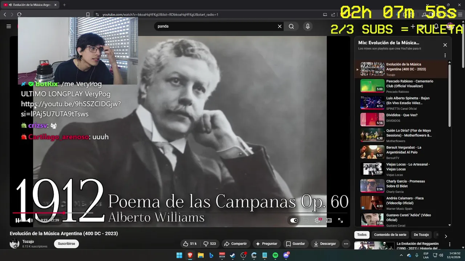Seek on the red video progress bar
This screenshot has width=465, height=261.
(180, 213)
